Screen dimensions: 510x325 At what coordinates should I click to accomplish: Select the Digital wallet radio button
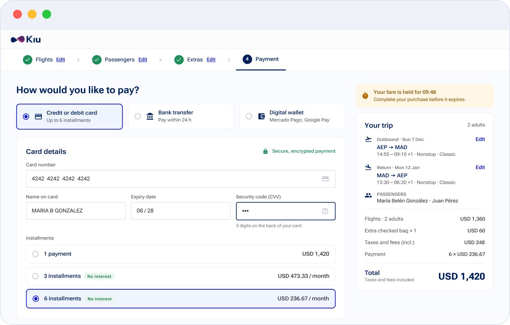click(x=249, y=116)
